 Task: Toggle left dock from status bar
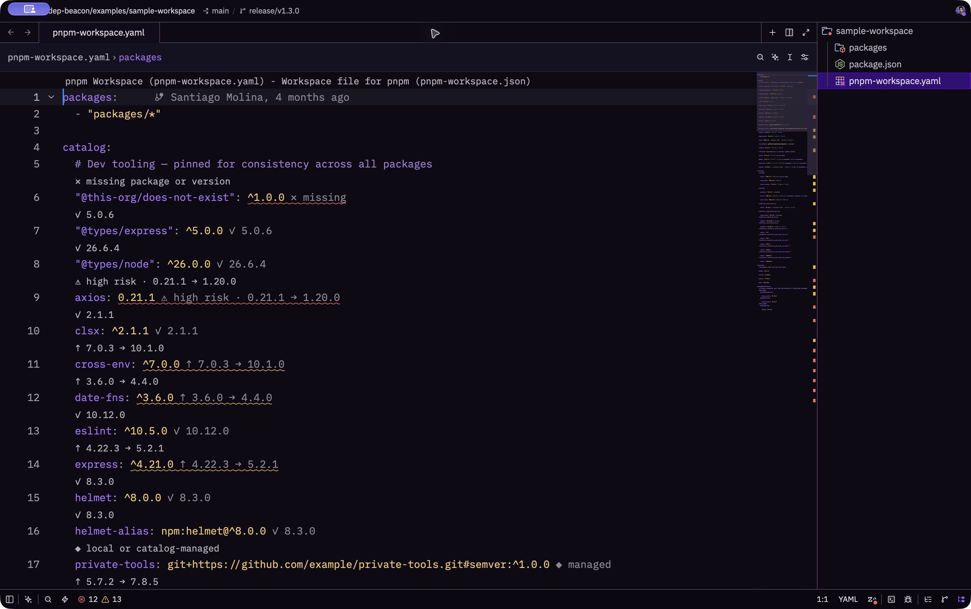click(10, 599)
